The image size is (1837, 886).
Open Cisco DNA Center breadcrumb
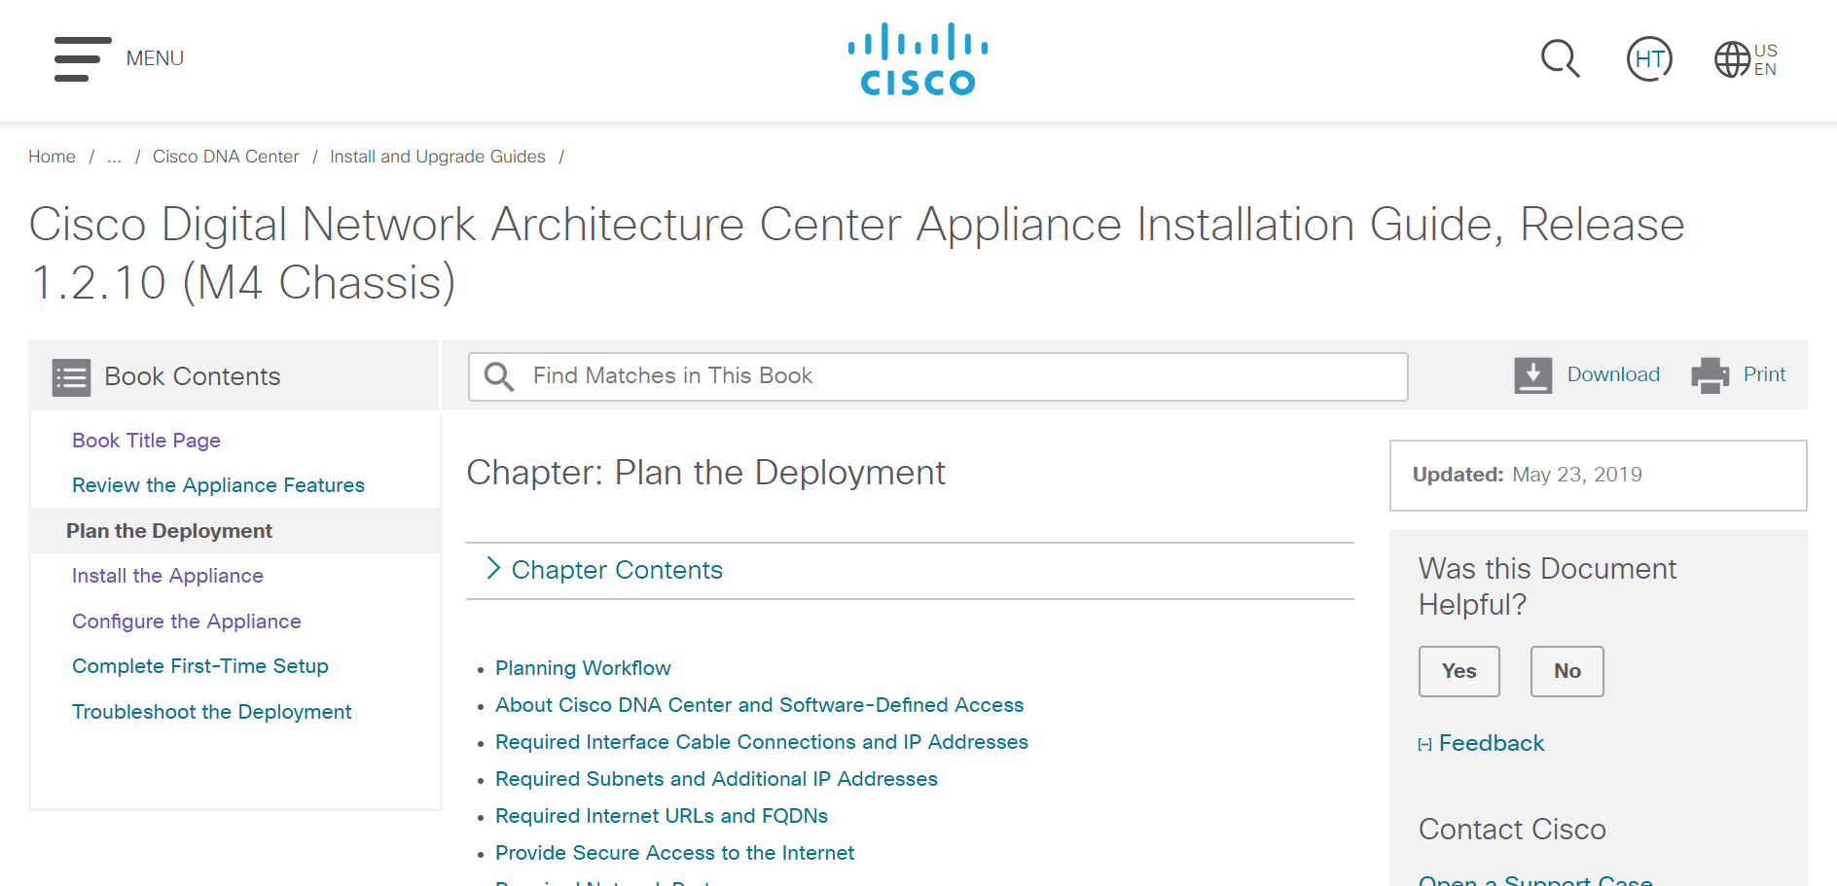[x=226, y=157]
